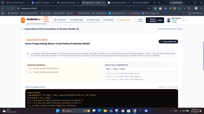Click the code brackets icon by Transcribed LaTeX heading
The width and height of the screenshot is (204, 114).
[x=22, y=29]
